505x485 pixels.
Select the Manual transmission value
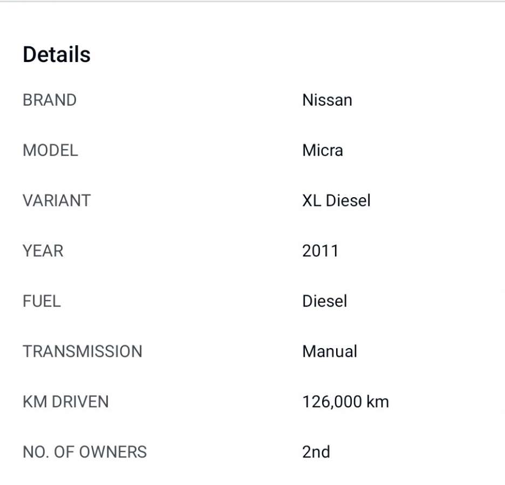(x=330, y=351)
